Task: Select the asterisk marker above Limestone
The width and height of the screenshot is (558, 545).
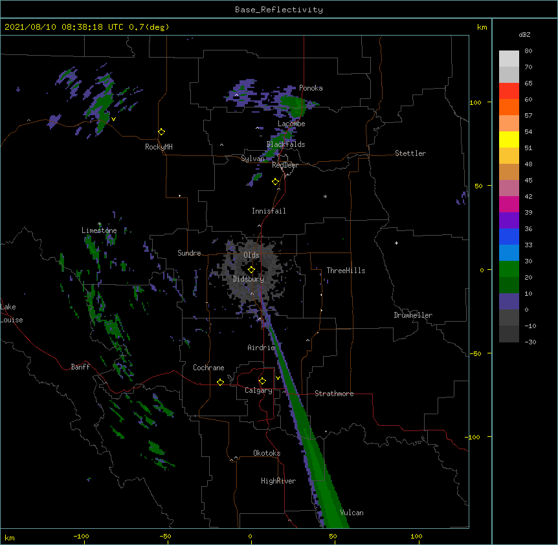Action: tap(100, 224)
